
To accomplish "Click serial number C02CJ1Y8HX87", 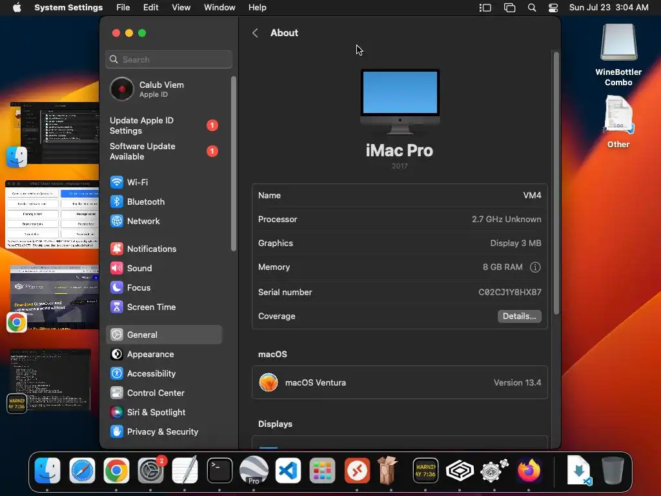I will 510,293.
